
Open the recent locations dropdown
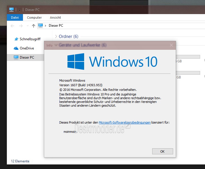[28, 26]
